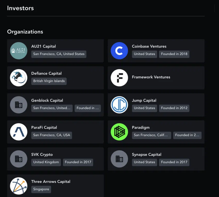Viewport: 219px width, 197px height.
Task: Click the green Paradigm logo
Action: [x=119, y=132]
